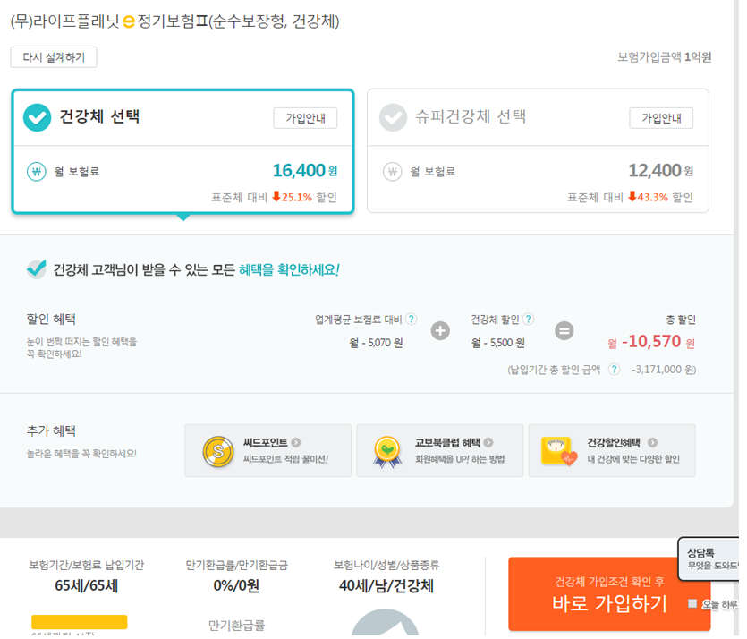This screenshot has height=639, width=747.
Task: Click the plus circle icon
Action: [x=440, y=331]
